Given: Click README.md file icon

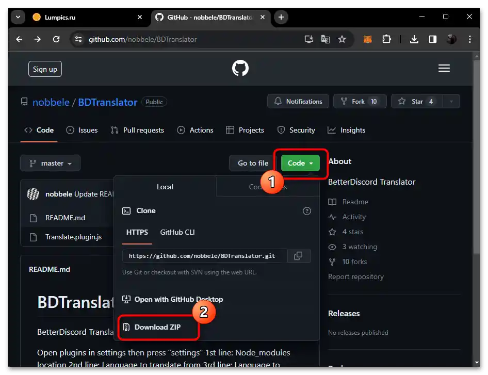Looking at the screenshot, I should pyautogui.click(x=34, y=218).
